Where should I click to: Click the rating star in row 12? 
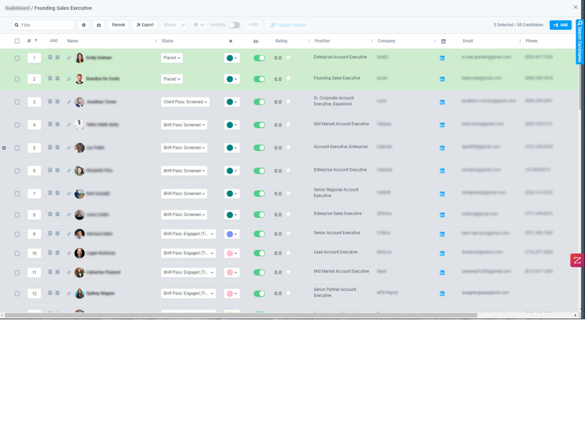(x=288, y=293)
